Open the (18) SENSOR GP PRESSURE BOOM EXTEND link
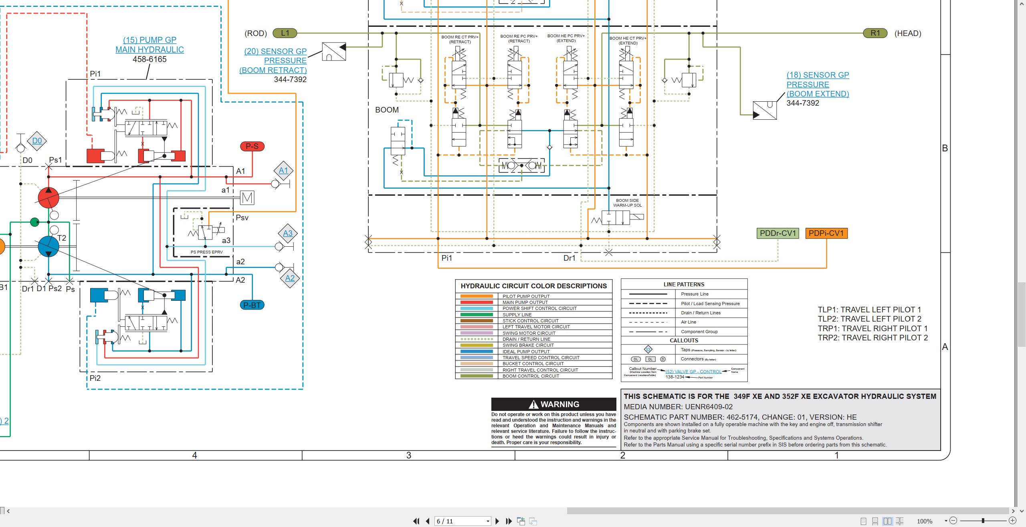1026x527 pixels. tap(818, 84)
